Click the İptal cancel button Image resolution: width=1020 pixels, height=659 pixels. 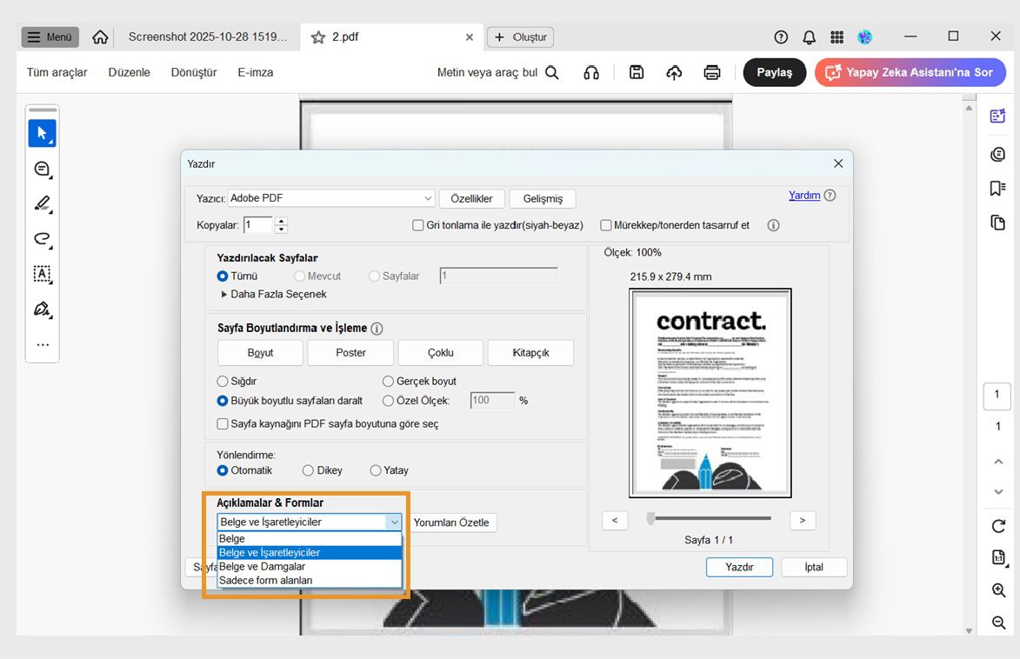[814, 567]
